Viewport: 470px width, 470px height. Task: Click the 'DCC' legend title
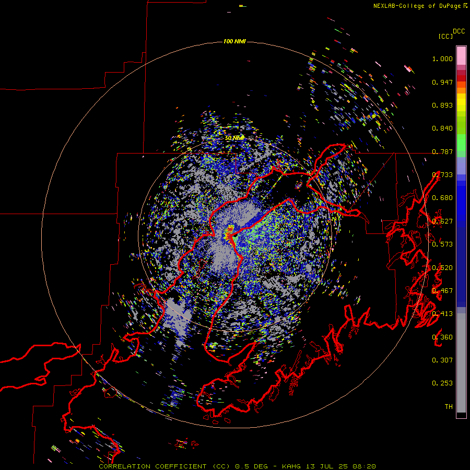pos(459,31)
